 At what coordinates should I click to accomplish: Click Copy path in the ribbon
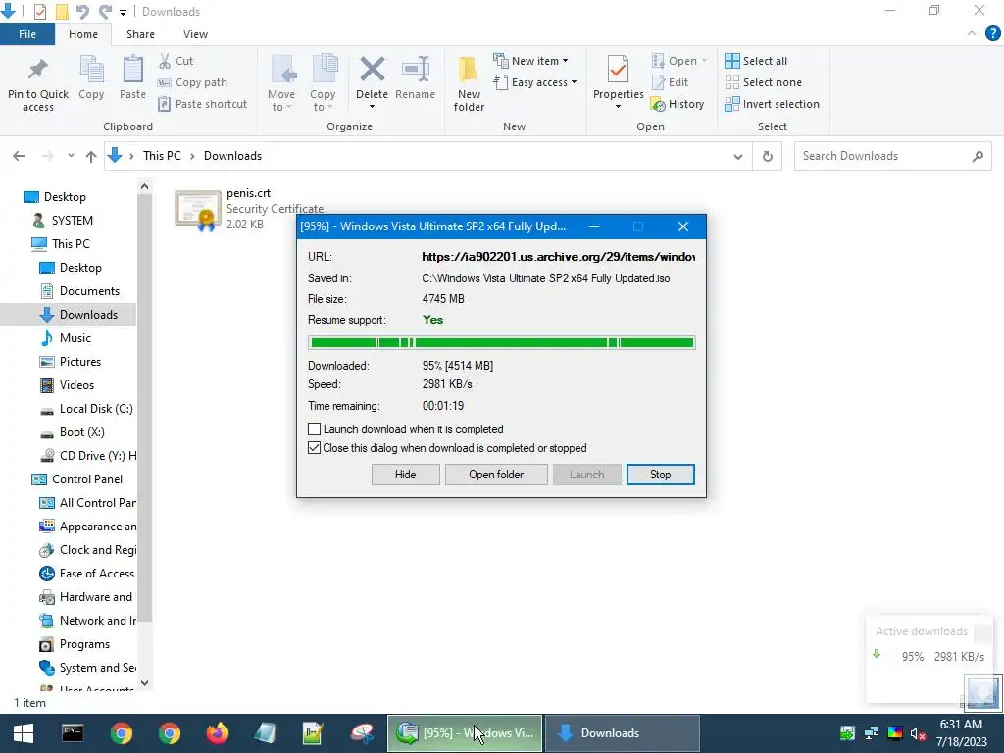coord(193,82)
